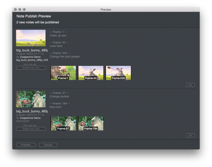Click 'Created 08/04/15 11:41' text
This screenshot has height=167, width=212.
[x=30, y=54]
